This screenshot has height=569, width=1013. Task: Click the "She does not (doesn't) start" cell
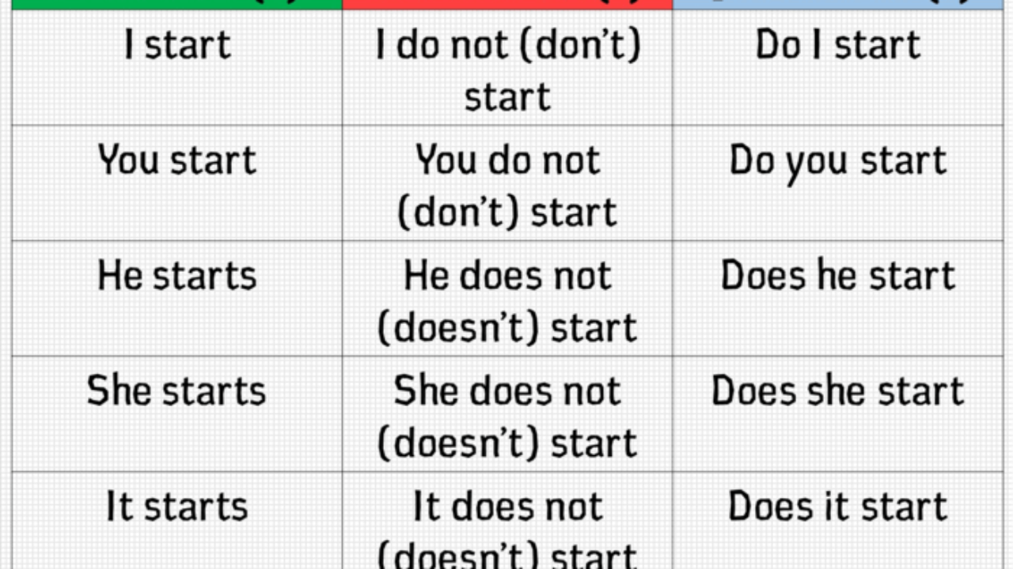pos(507,416)
